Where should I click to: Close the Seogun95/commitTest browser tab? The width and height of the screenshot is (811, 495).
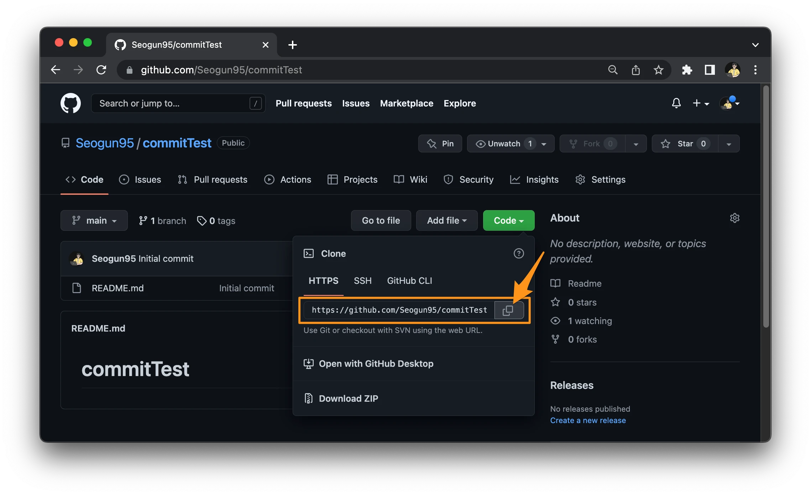pos(265,45)
